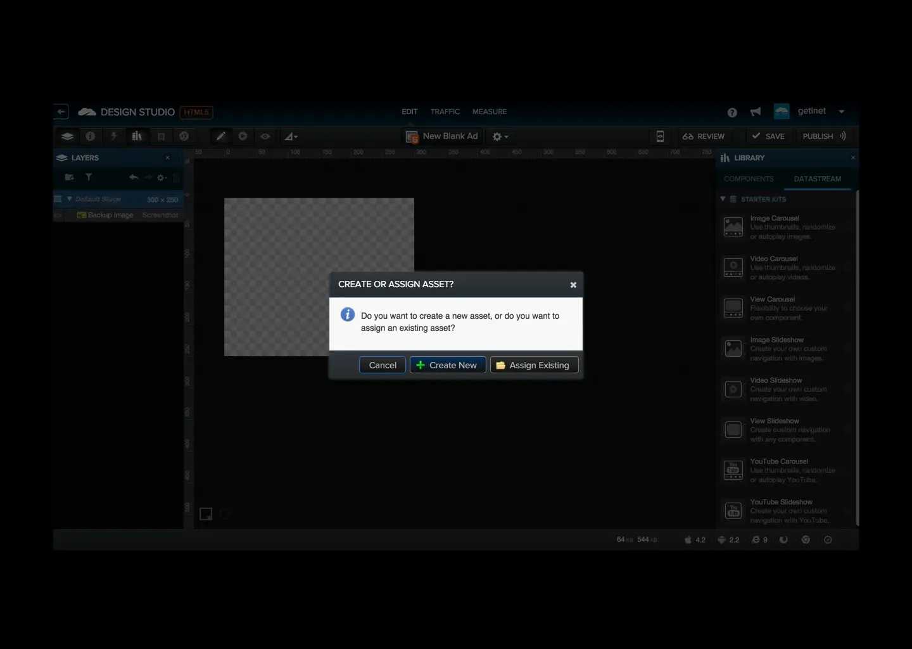Click the trash delete icon in Layers
This screenshot has width=912, height=649.
point(177,177)
